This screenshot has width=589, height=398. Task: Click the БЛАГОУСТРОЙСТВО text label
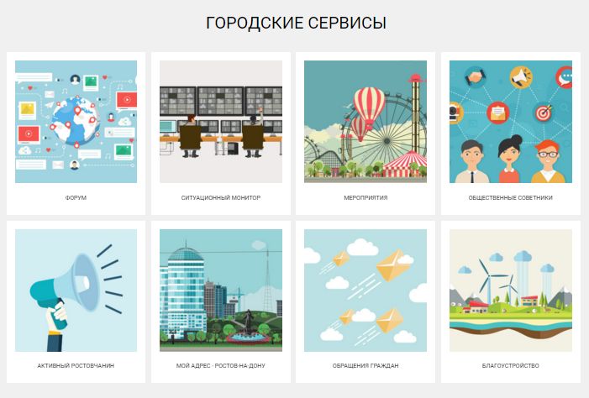(511, 366)
